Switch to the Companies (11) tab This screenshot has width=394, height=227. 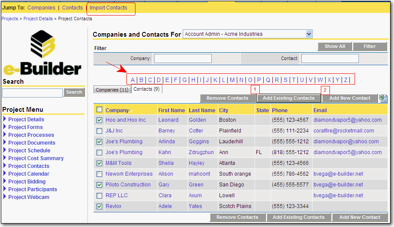tap(112, 90)
